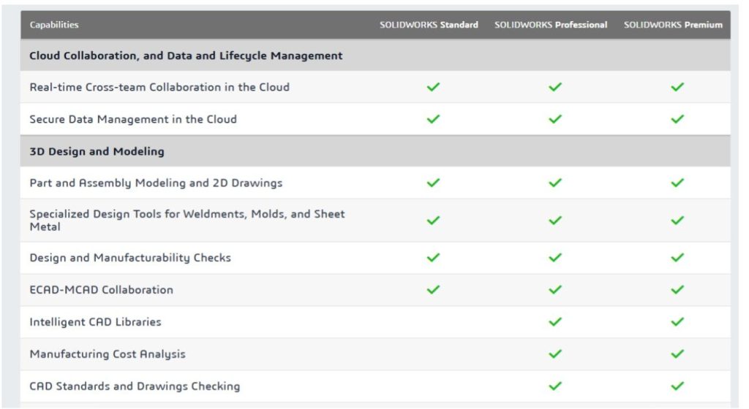Click the Premium checkmark for Real-time Cross-team Collaboration
Screen dimensions: 749x409
point(677,87)
